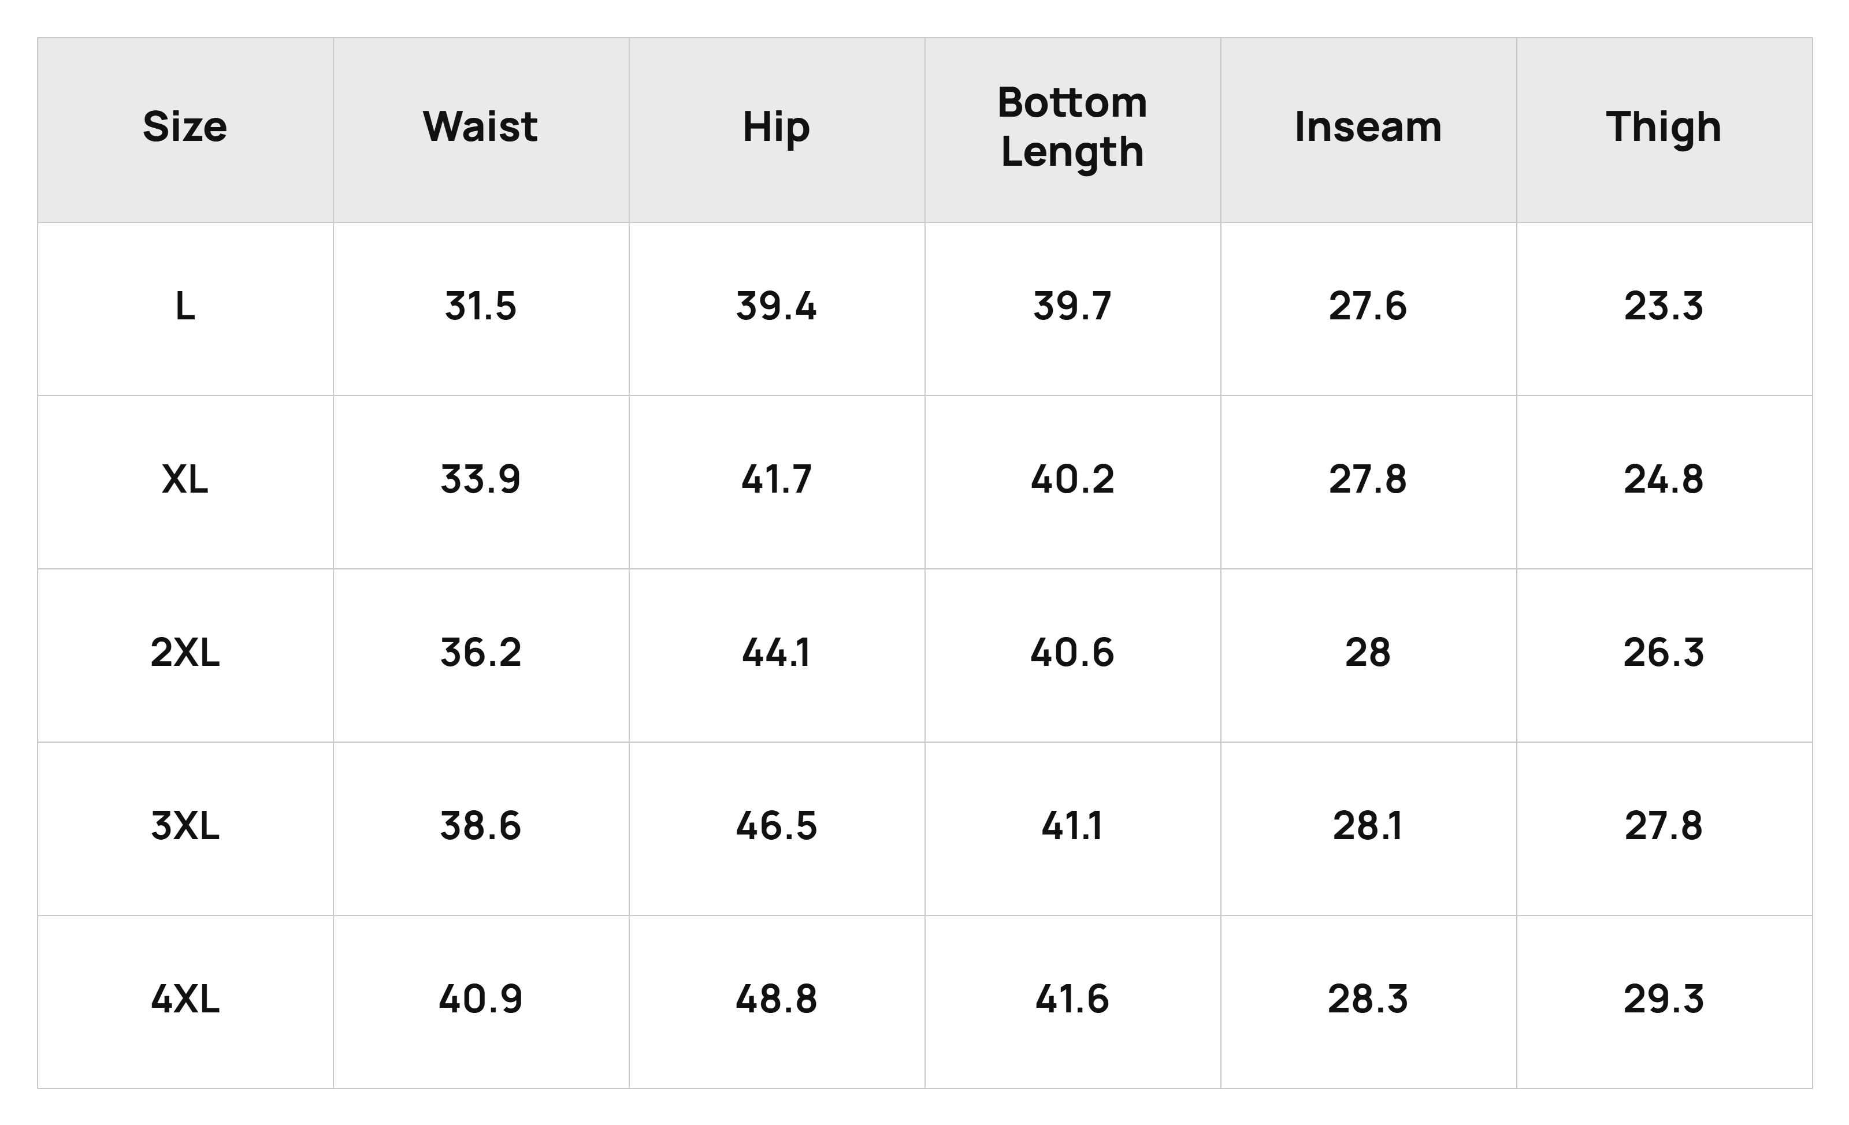Click the Bottom Length header cell
The width and height of the screenshot is (1849, 1125).
coord(1072,129)
